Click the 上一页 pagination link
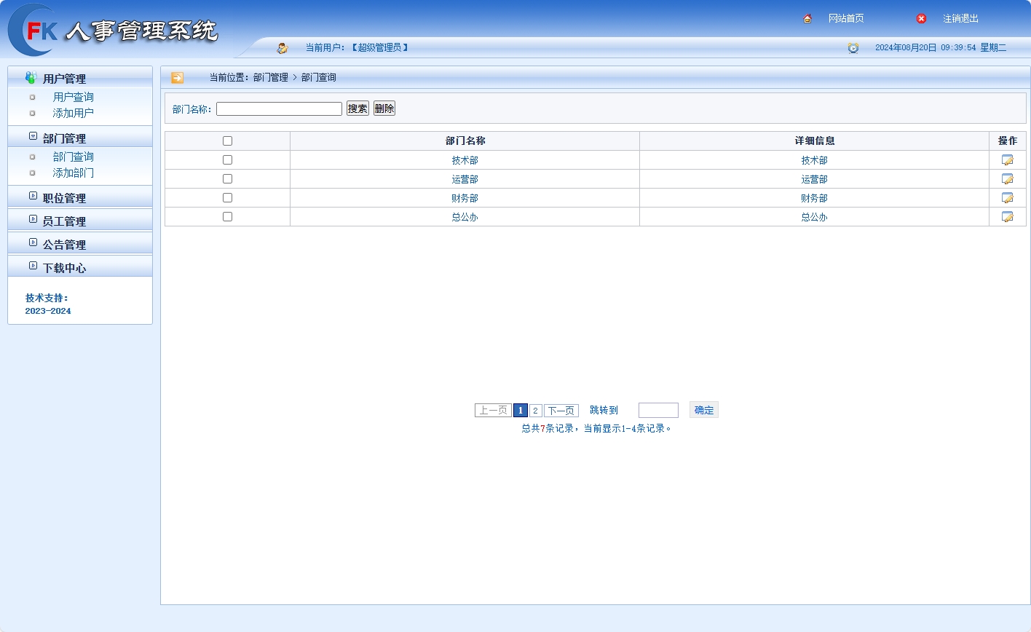 click(493, 411)
